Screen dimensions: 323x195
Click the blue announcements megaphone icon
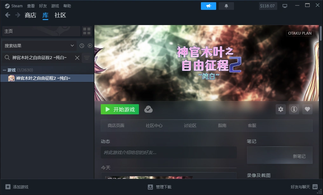coord(209,6)
